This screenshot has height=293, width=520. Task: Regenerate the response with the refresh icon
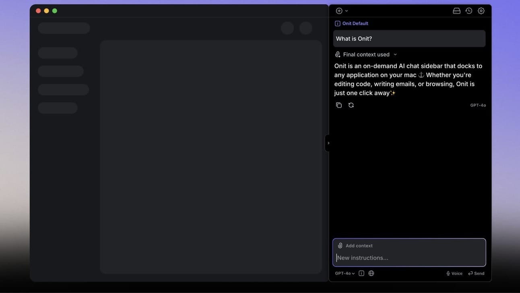pyautogui.click(x=351, y=105)
